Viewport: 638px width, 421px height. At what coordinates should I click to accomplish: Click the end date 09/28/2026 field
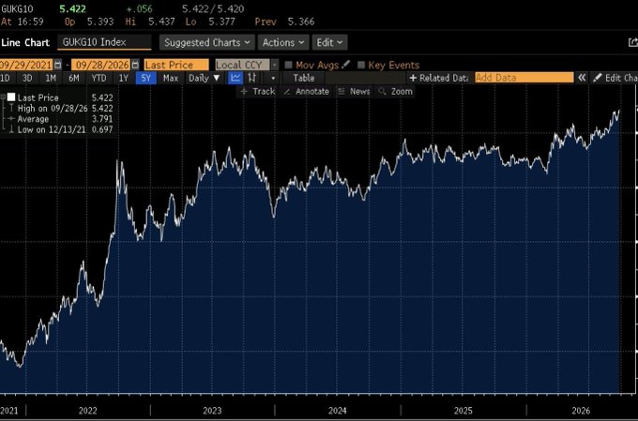(x=101, y=65)
